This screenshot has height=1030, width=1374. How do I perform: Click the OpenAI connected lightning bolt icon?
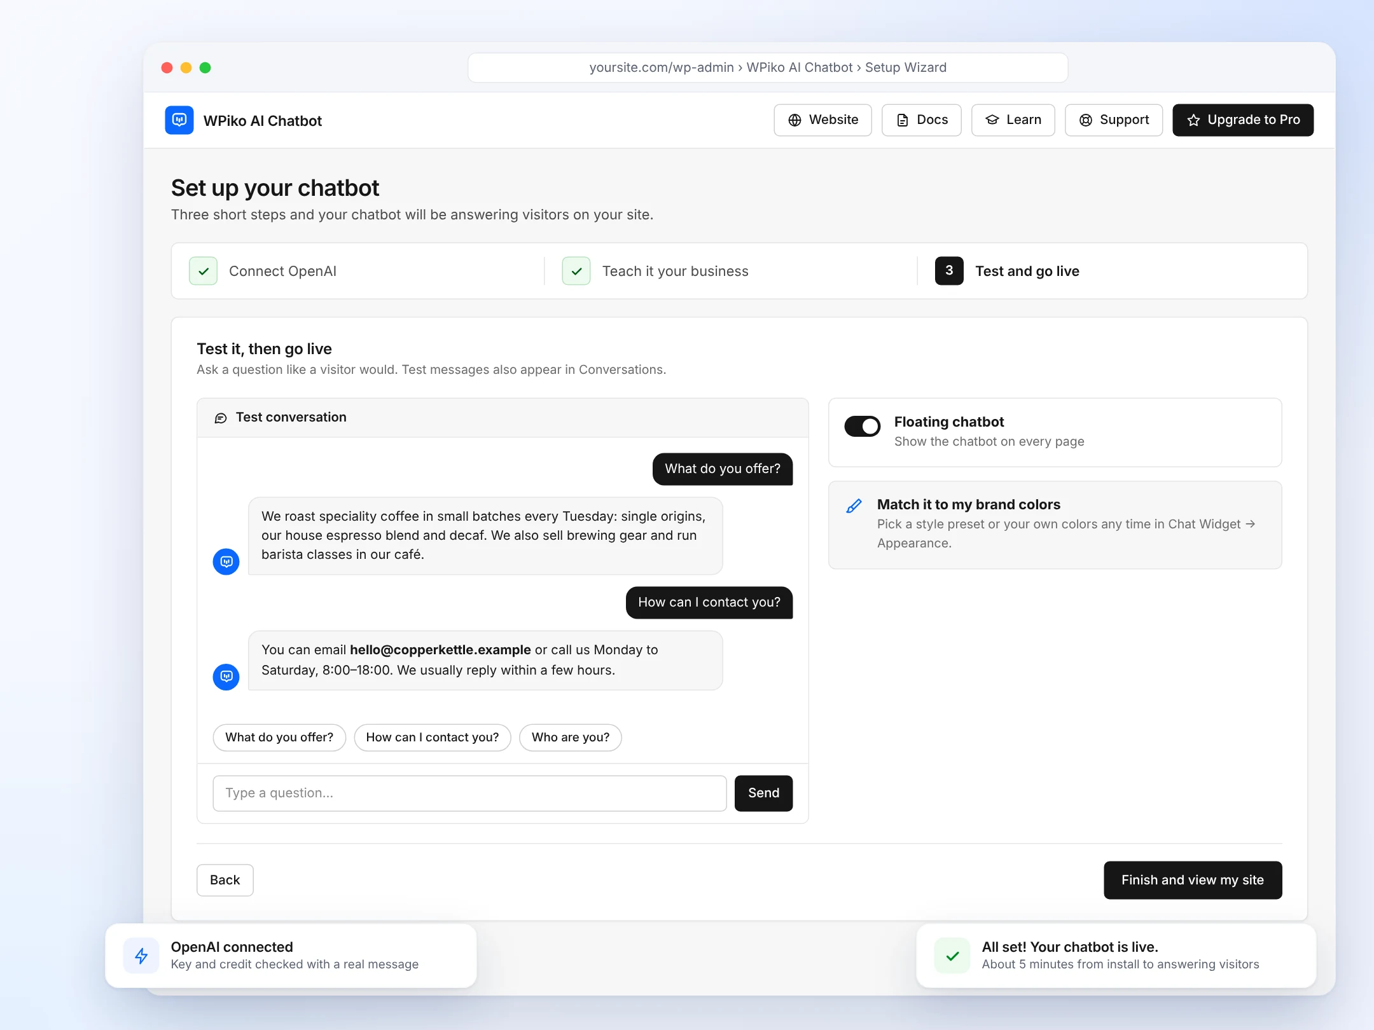(141, 955)
